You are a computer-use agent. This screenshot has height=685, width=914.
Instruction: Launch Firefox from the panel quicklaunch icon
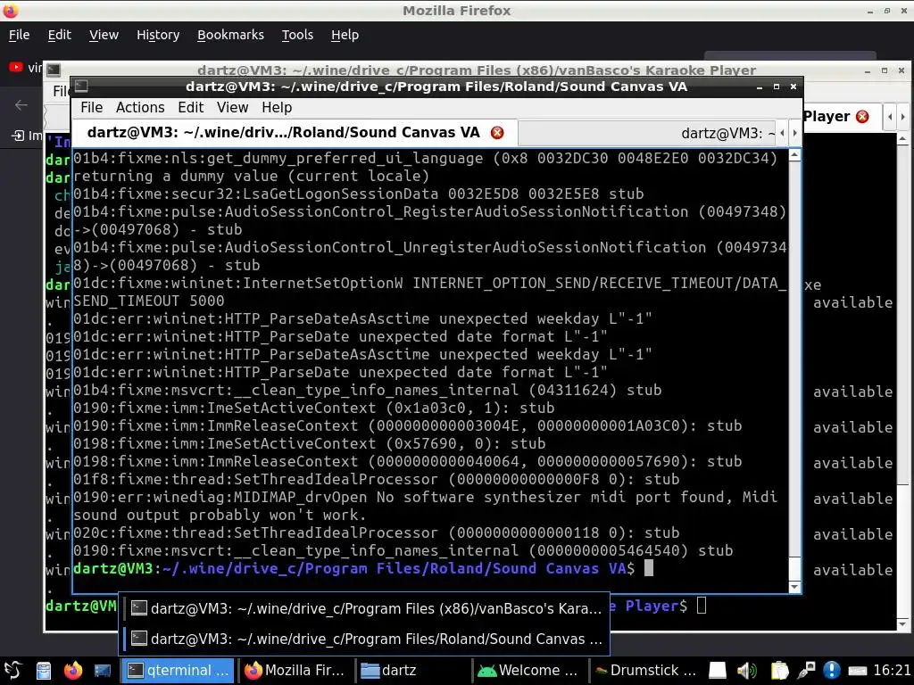[x=73, y=671]
